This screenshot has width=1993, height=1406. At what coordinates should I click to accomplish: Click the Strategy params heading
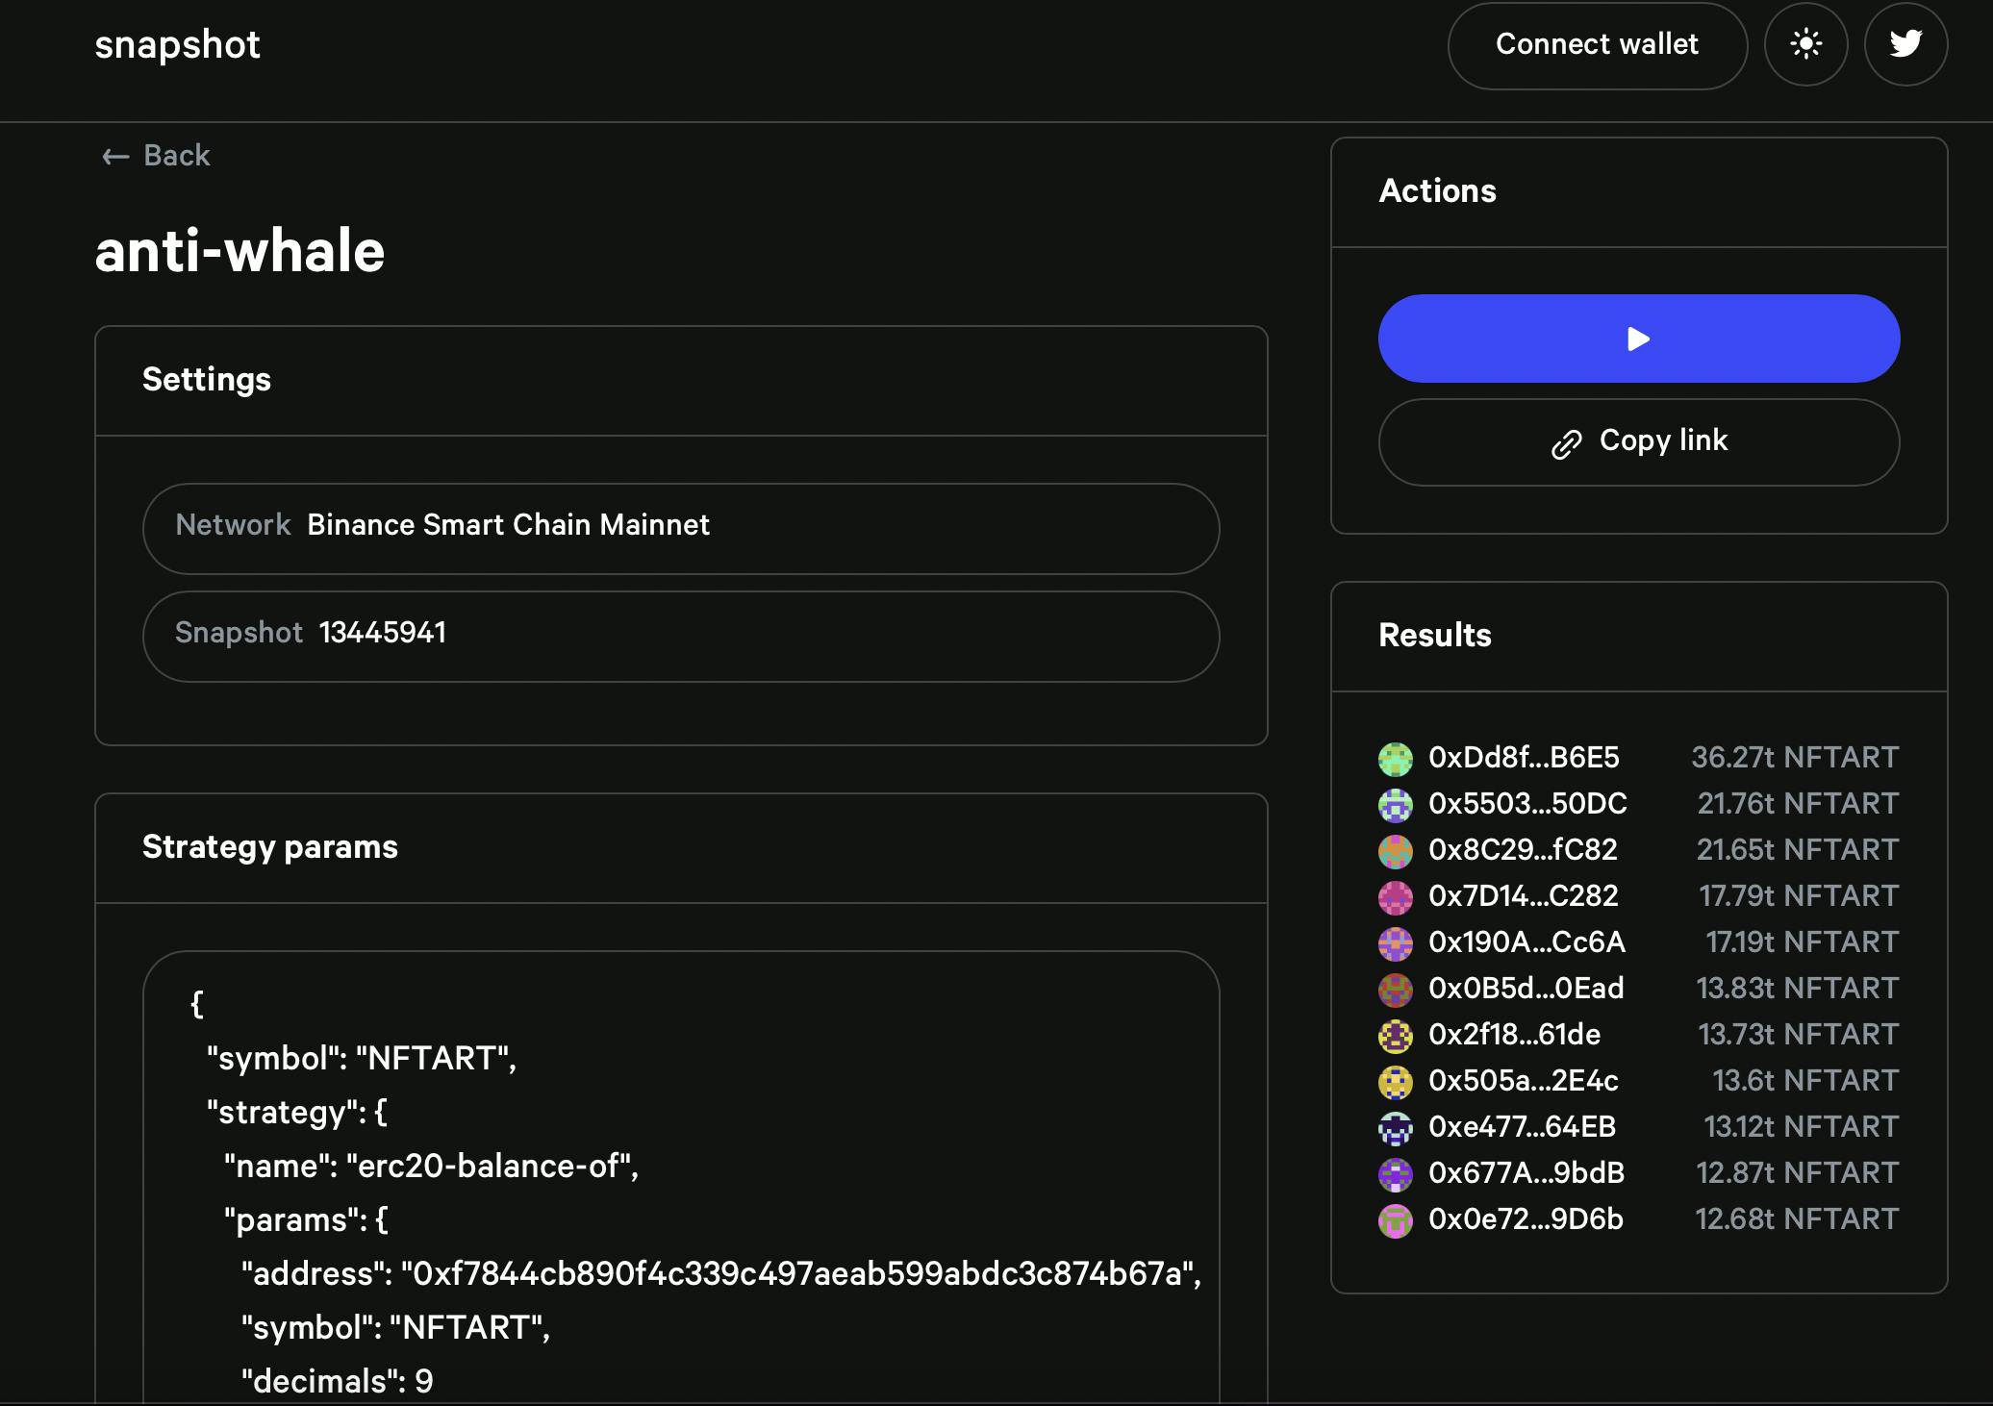pos(270,847)
